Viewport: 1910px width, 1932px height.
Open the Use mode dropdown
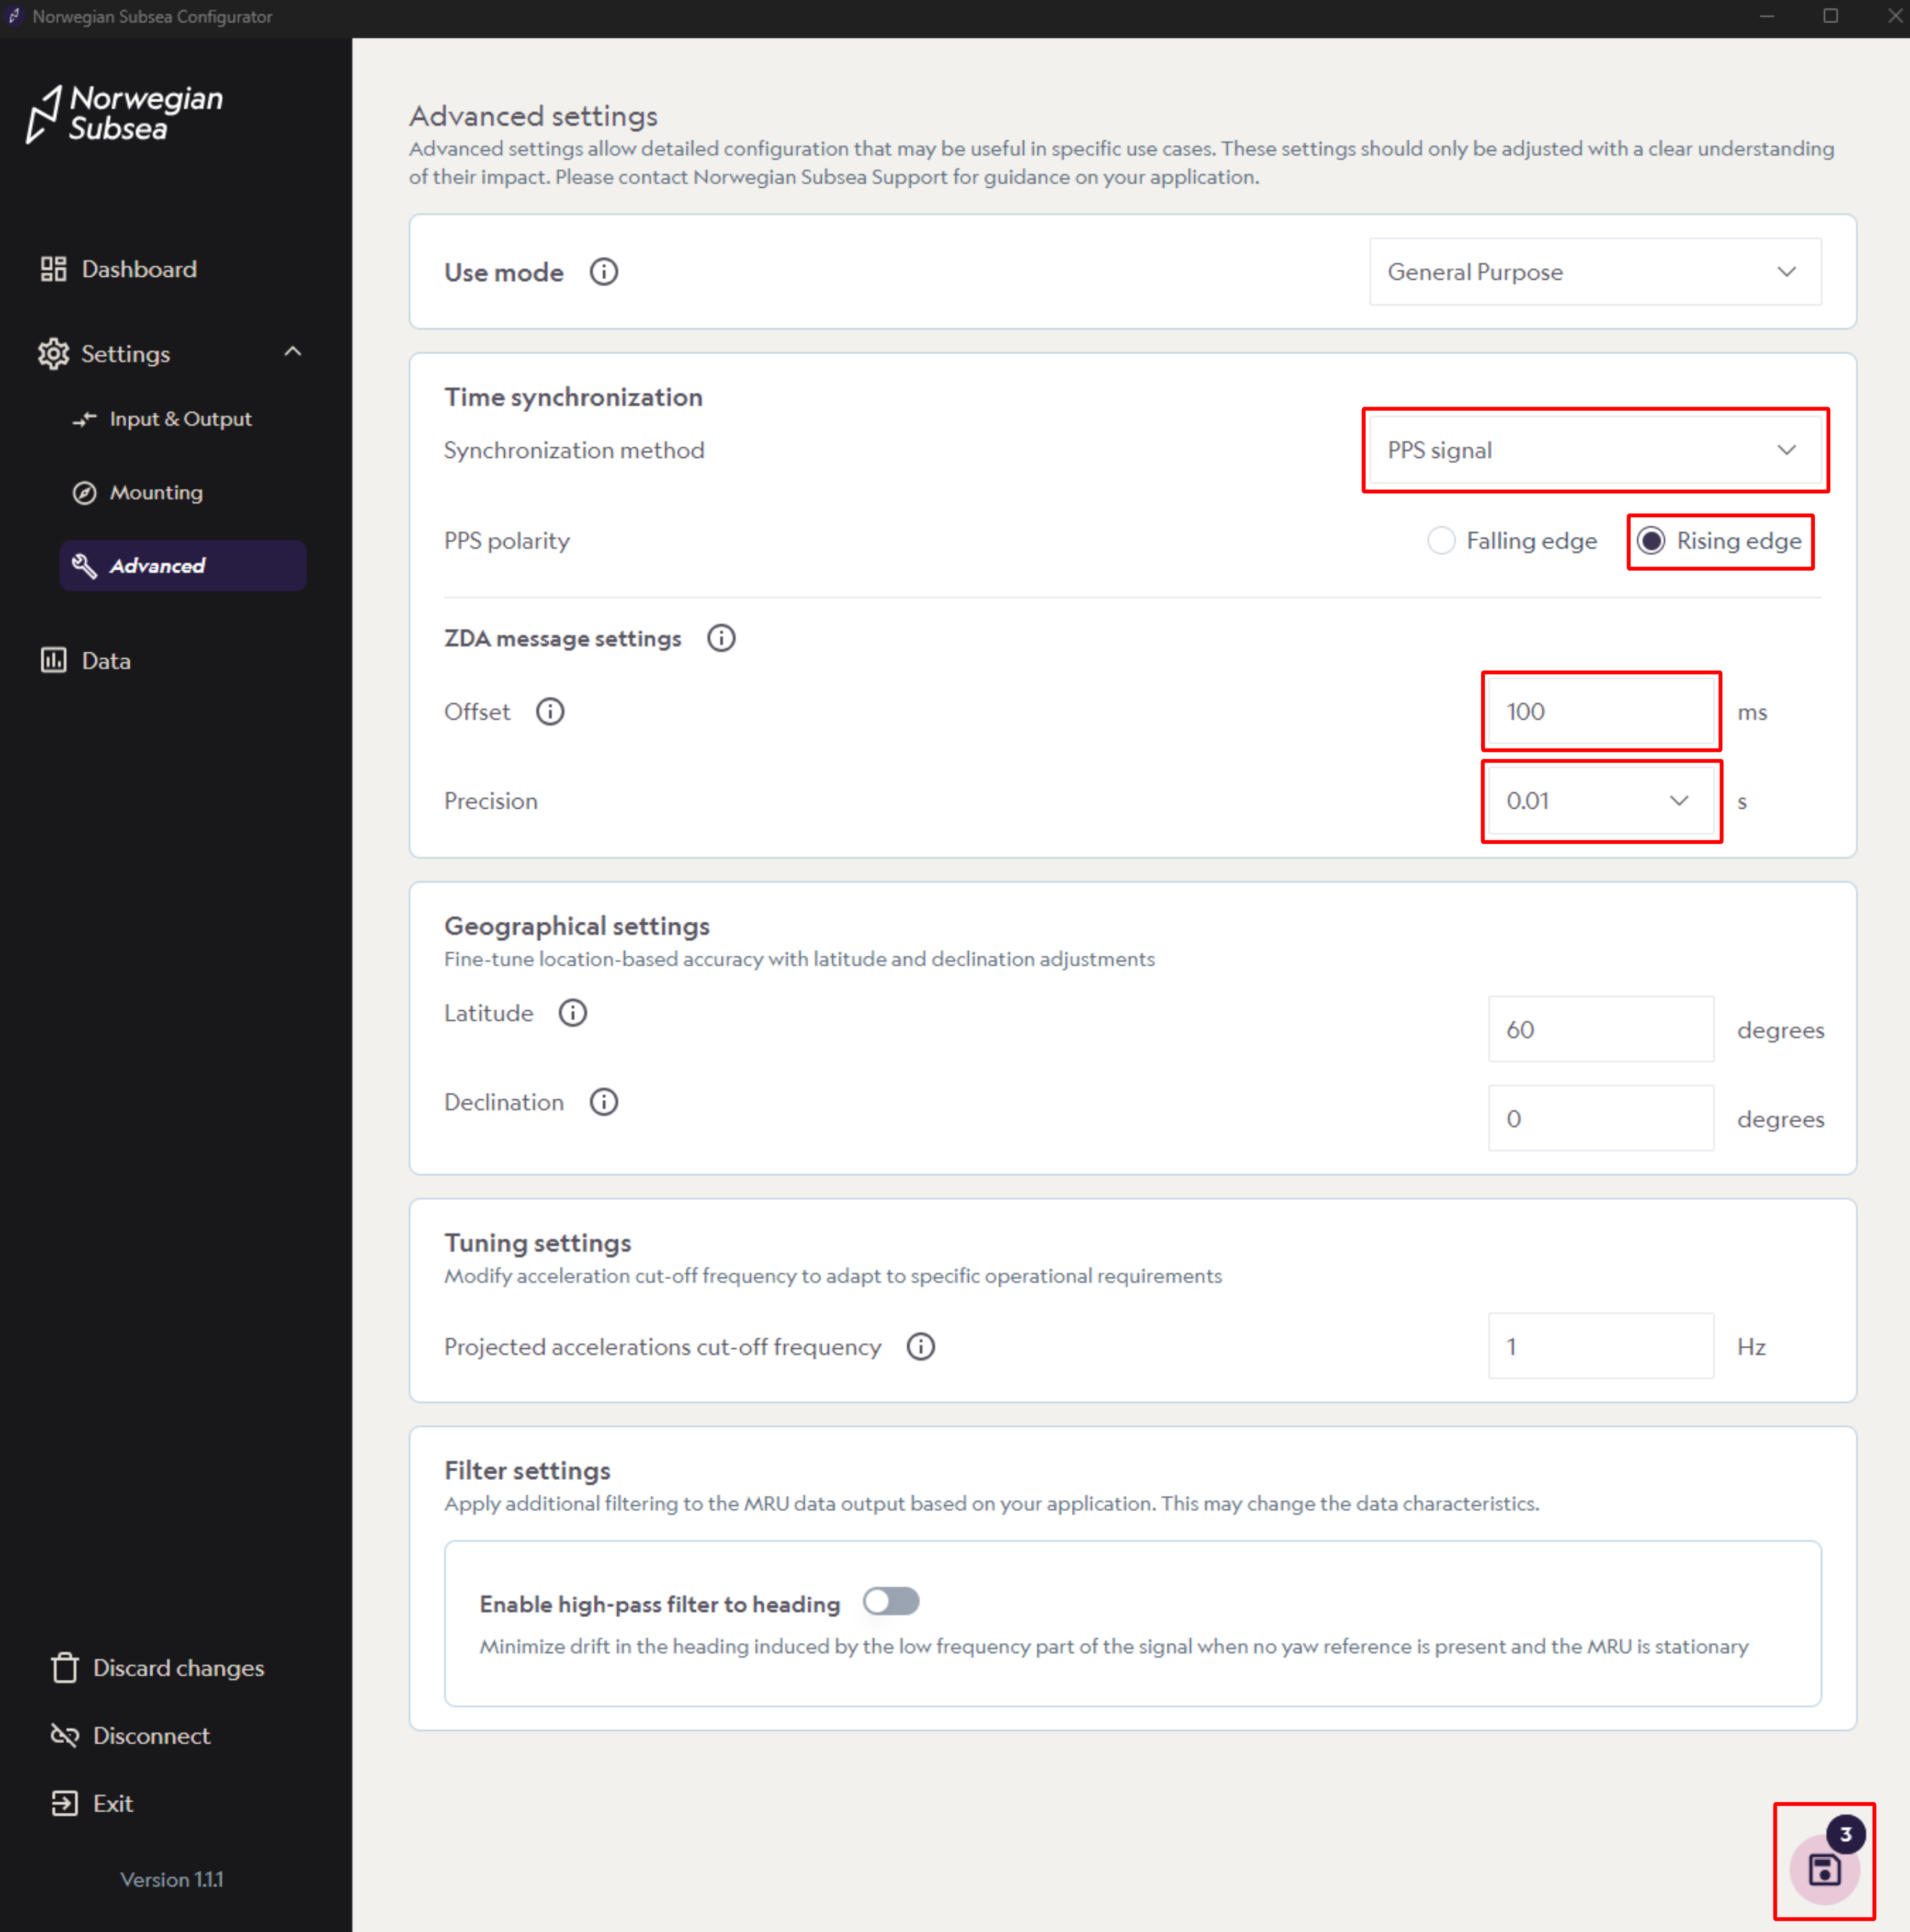pyautogui.click(x=1594, y=272)
